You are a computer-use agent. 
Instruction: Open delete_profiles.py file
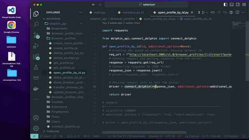click(66, 58)
